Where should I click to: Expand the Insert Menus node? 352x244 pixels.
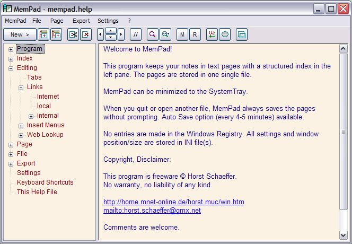point(21,126)
